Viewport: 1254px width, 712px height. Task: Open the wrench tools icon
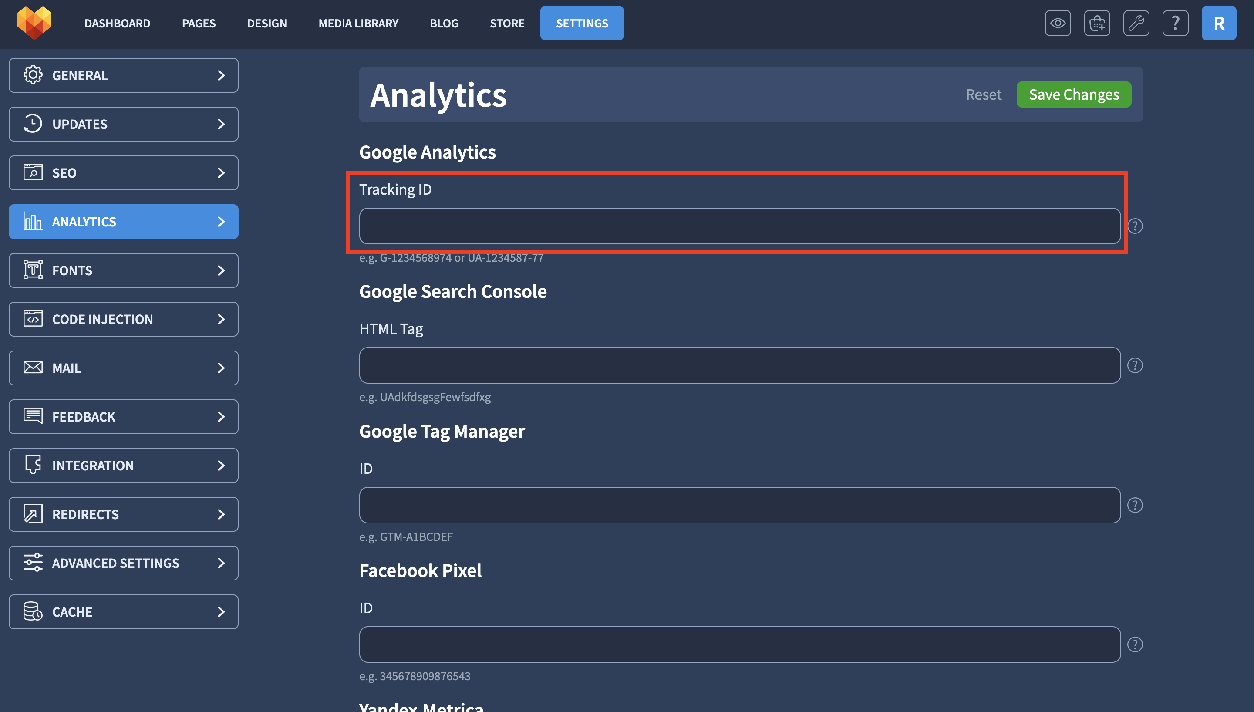pyautogui.click(x=1136, y=23)
